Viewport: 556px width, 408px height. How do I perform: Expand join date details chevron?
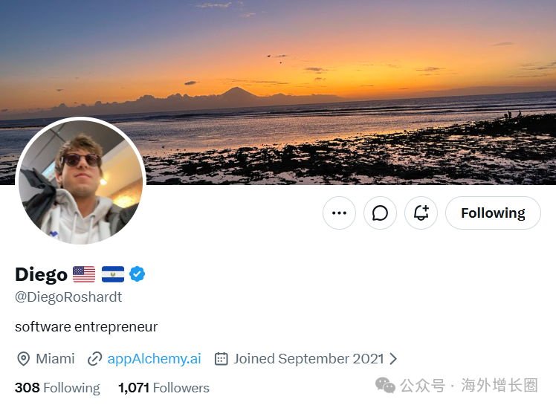pos(393,359)
